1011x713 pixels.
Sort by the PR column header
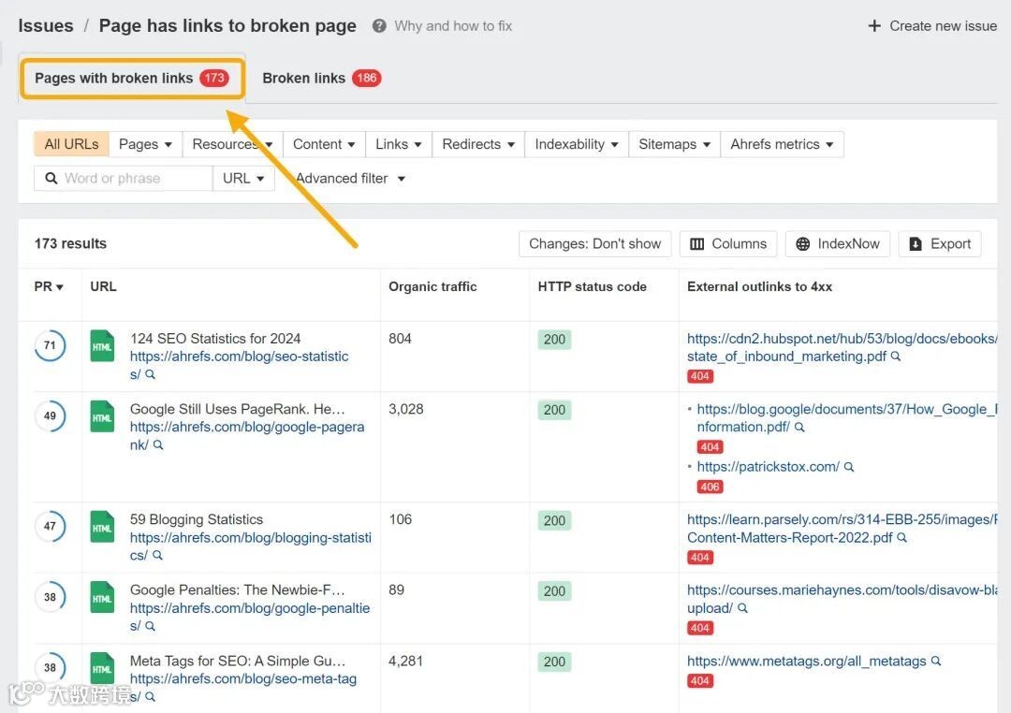coord(49,287)
